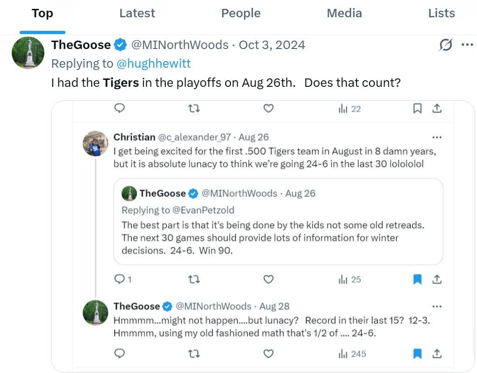
Task: Share TheGoose's Aug 28 reply
Action: 437,353
